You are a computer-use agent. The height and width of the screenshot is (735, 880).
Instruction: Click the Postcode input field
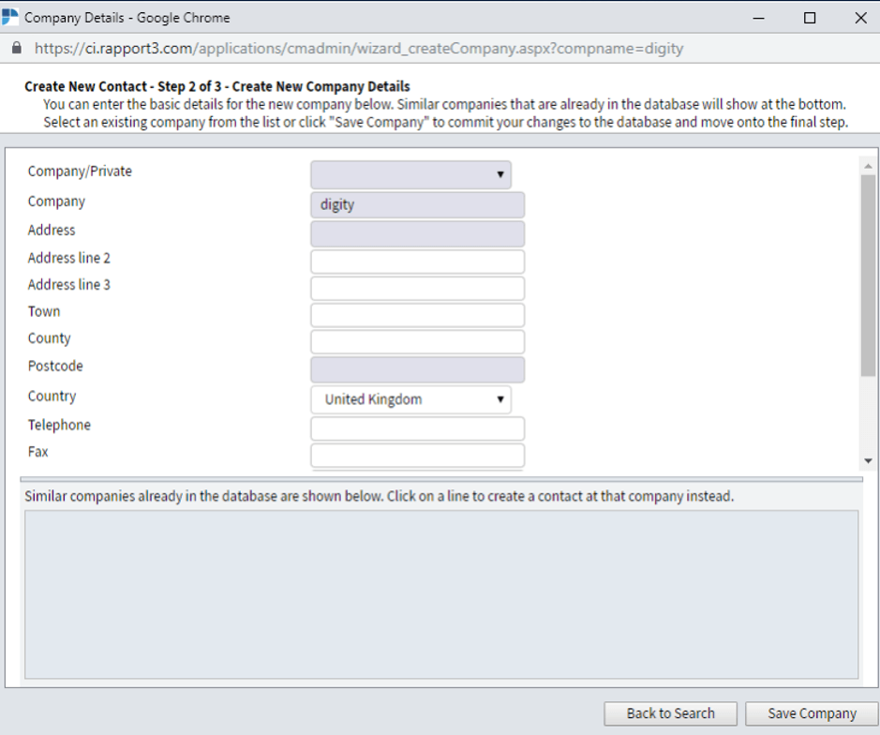(418, 369)
